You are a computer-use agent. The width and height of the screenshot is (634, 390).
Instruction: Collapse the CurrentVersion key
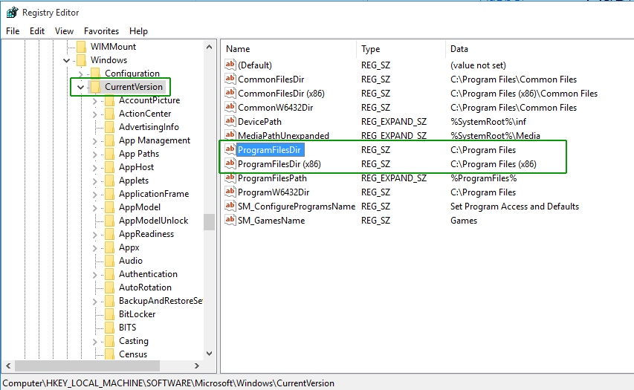[x=80, y=88]
